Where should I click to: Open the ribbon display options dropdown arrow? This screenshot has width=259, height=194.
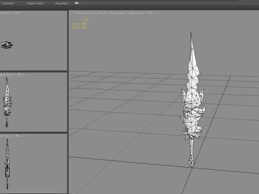click(80, 3)
